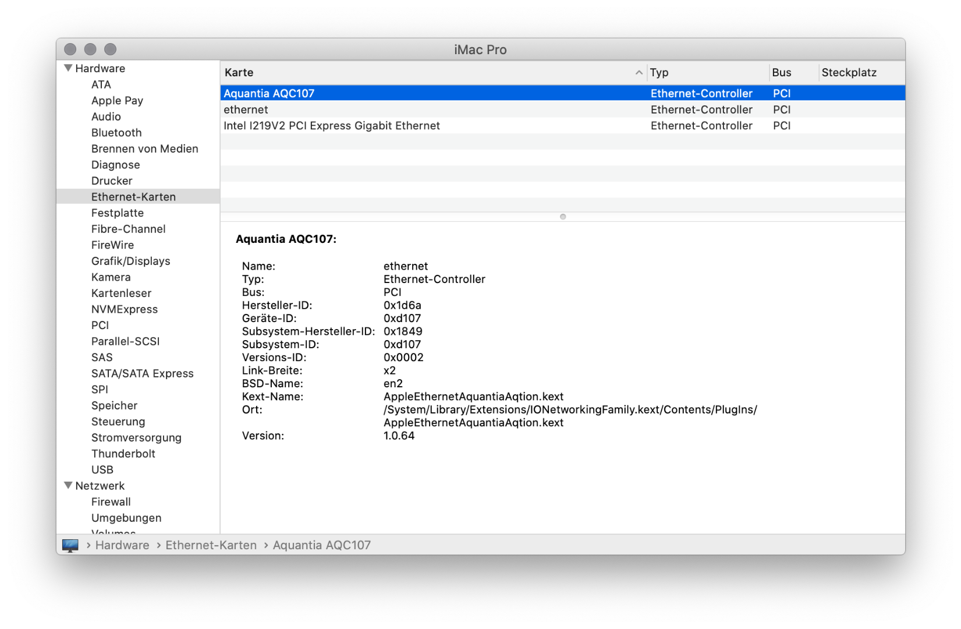Show Bluetooth hardware information
Screen dimensions: 961x629
116,133
